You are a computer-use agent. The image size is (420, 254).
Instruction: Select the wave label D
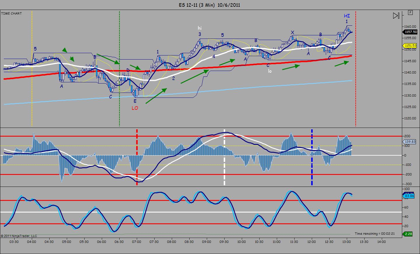[128, 70]
